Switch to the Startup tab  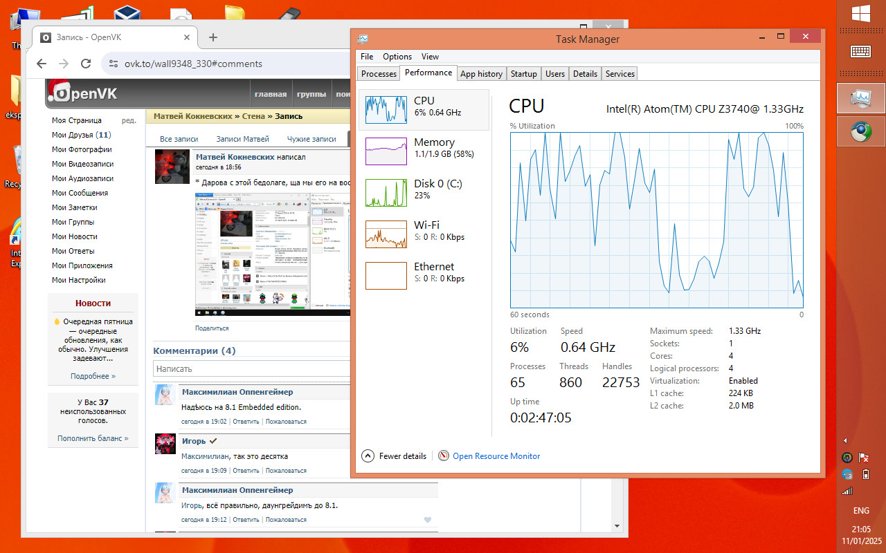pos(524,73)
